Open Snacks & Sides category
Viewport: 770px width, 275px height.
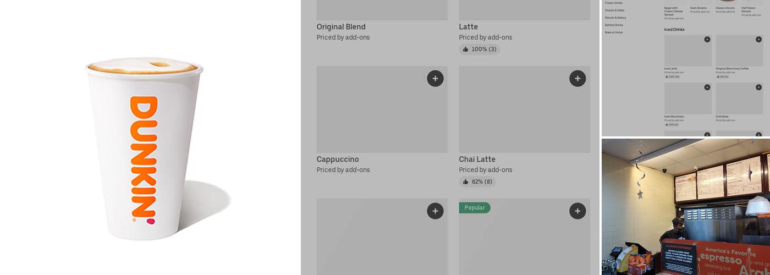614,10
